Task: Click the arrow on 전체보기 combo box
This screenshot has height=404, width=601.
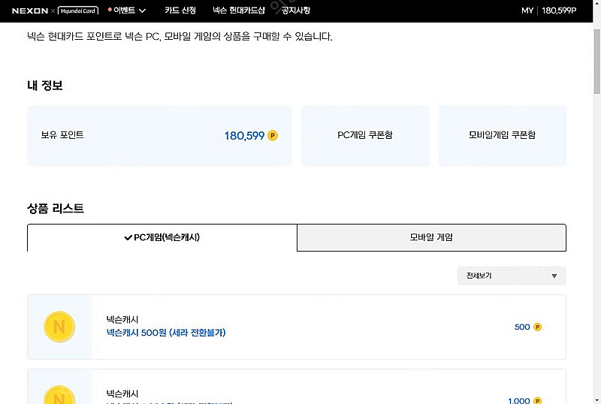Action: pos(554,276)
